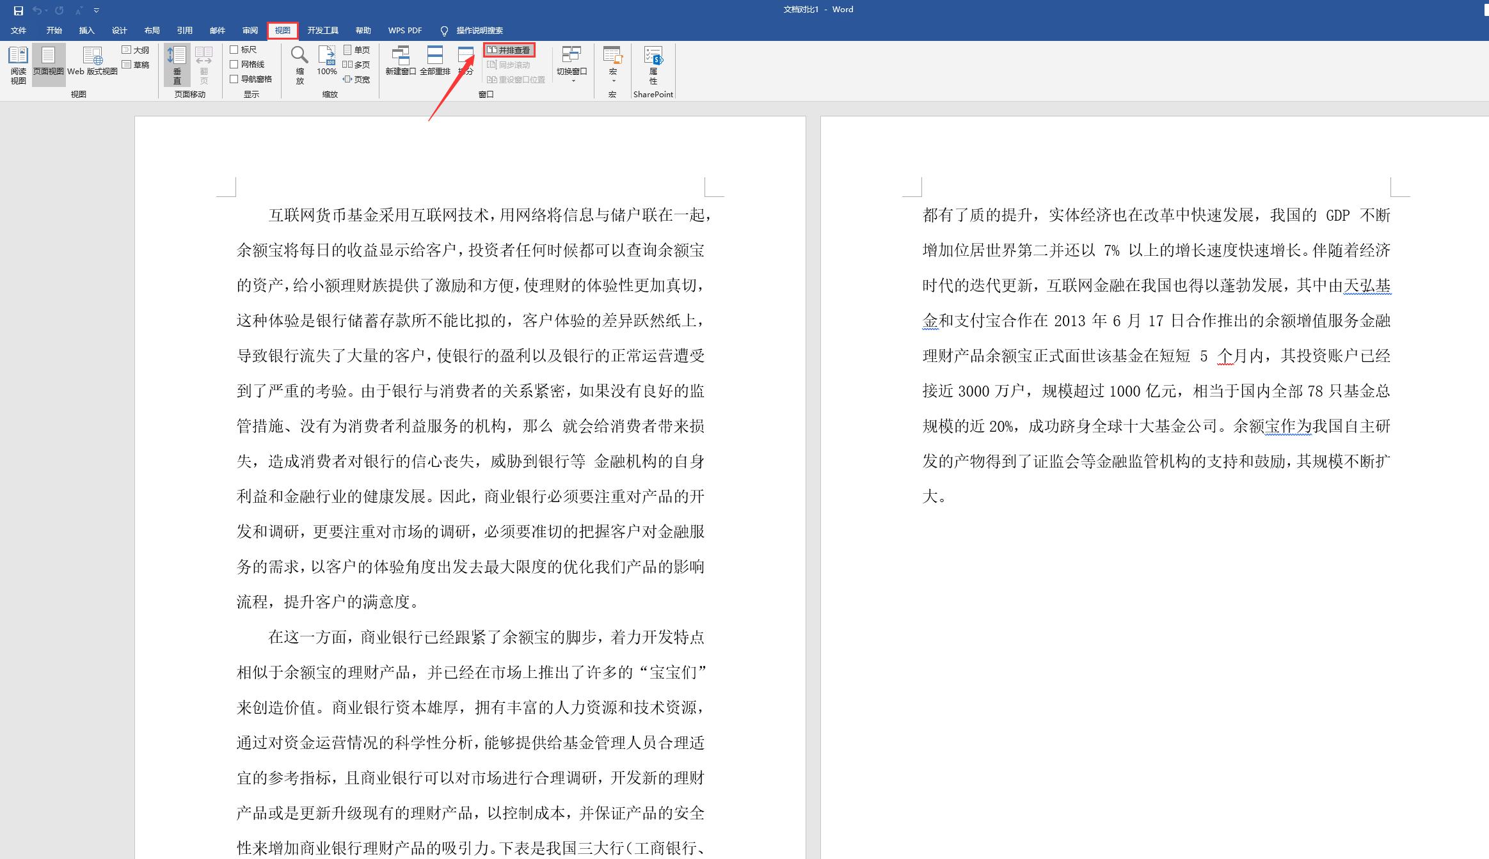The image size is (1489, 859).
Task: Set zoom to 100%
Action: (327, 61)
